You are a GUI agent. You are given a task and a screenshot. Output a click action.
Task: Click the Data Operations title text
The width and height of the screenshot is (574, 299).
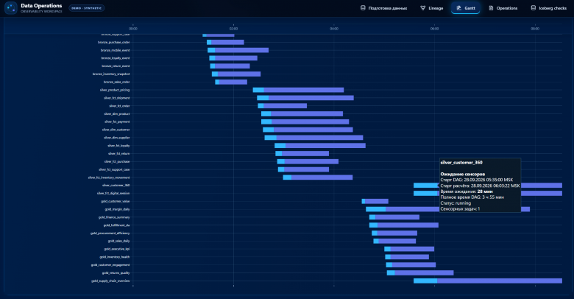pyautogui.click(x=41, y=6)
